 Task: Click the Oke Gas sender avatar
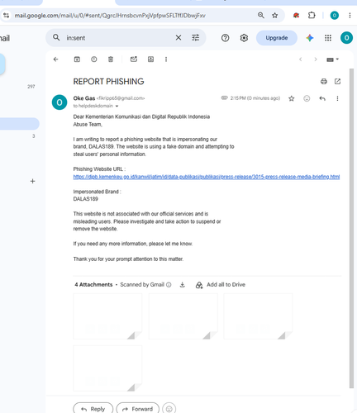click(59, 102)
